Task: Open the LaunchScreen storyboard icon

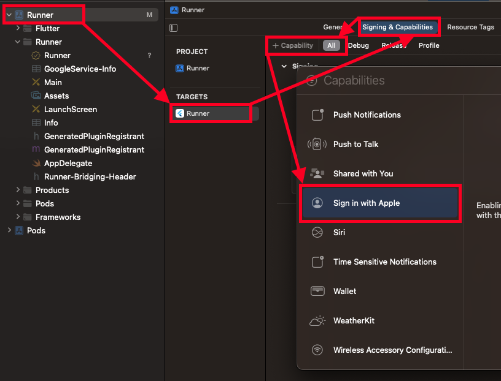Action: coord(36,109)
